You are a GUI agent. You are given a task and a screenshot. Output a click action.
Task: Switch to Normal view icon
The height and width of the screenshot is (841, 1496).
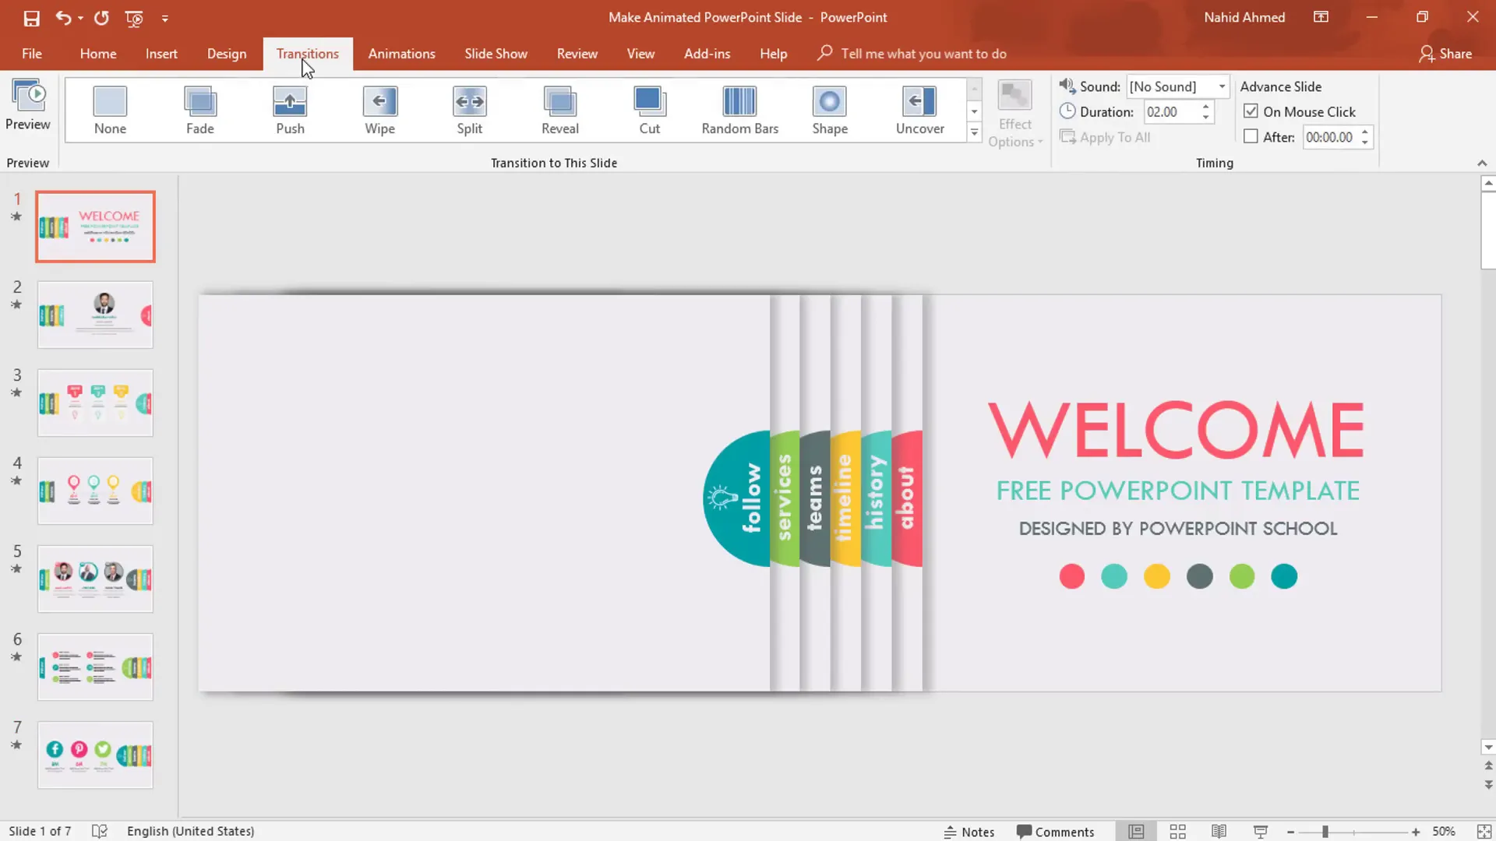pos(1136,832)
